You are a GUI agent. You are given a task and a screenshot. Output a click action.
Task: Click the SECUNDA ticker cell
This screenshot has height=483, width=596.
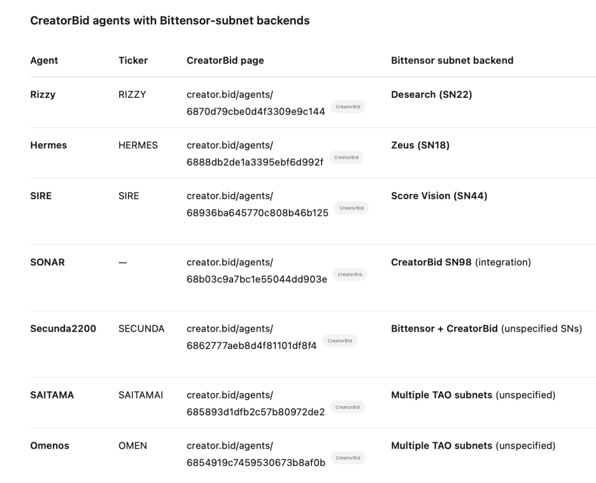point(141,329)
